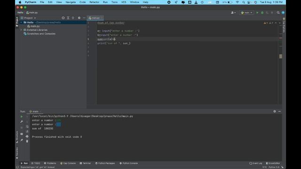Click main.py breadcrumb in navigation bar
This screenshot has height=169, width=301.
point(32,13)
